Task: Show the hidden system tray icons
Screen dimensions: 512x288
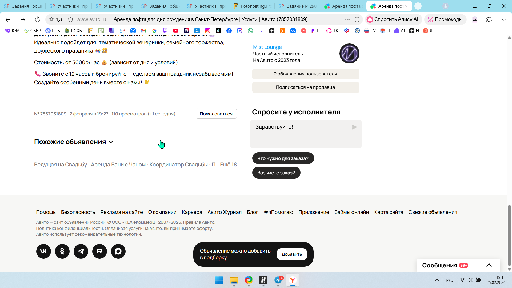Action: tap(437, 280)
